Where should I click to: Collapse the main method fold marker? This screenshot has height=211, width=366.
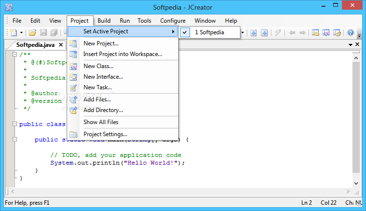tap(14, 140)
